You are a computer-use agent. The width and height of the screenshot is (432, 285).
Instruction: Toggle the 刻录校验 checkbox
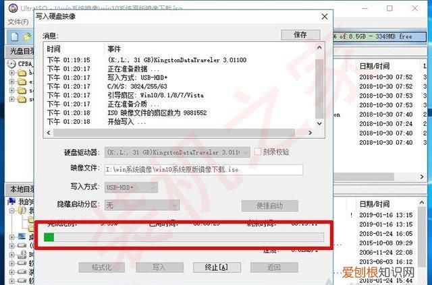pyautogui.click(x=258, y=152)
